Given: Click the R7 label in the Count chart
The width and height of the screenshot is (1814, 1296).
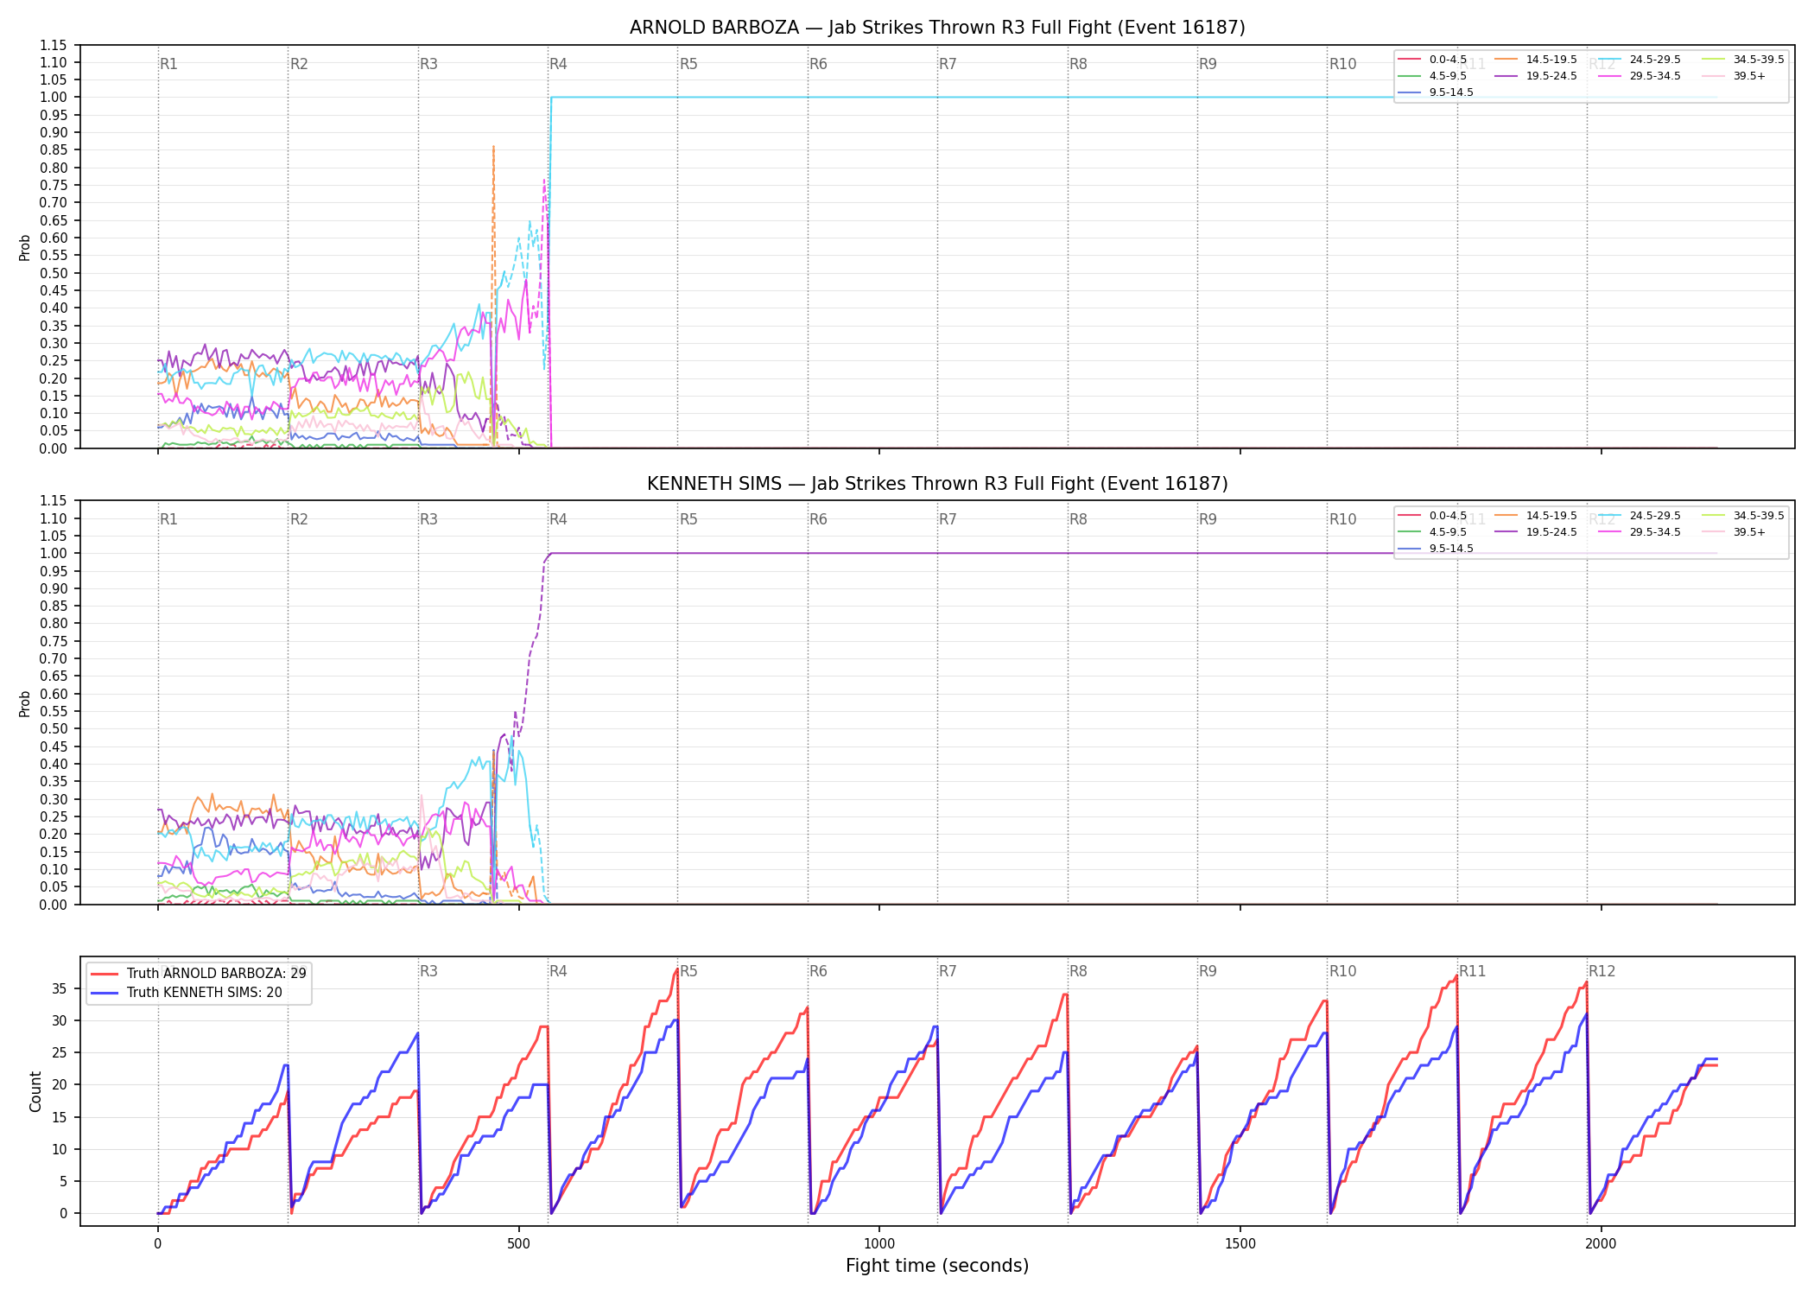Looking at the screenshot, I should tap(948, 971).
